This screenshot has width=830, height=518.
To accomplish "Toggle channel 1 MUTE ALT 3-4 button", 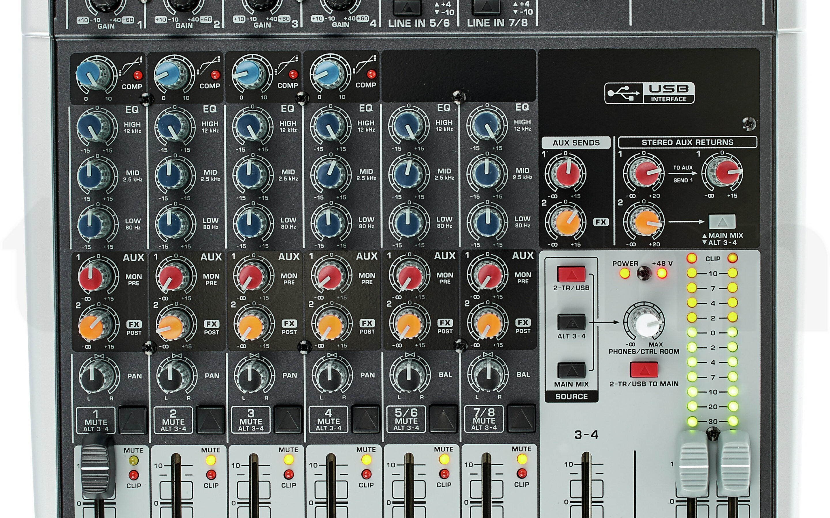I will pos(133,420).
